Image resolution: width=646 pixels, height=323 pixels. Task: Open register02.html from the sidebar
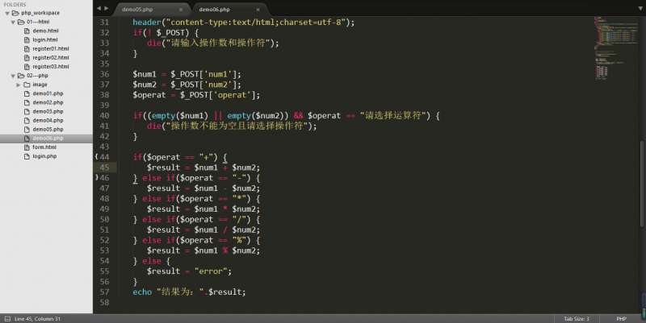(50, 57)
